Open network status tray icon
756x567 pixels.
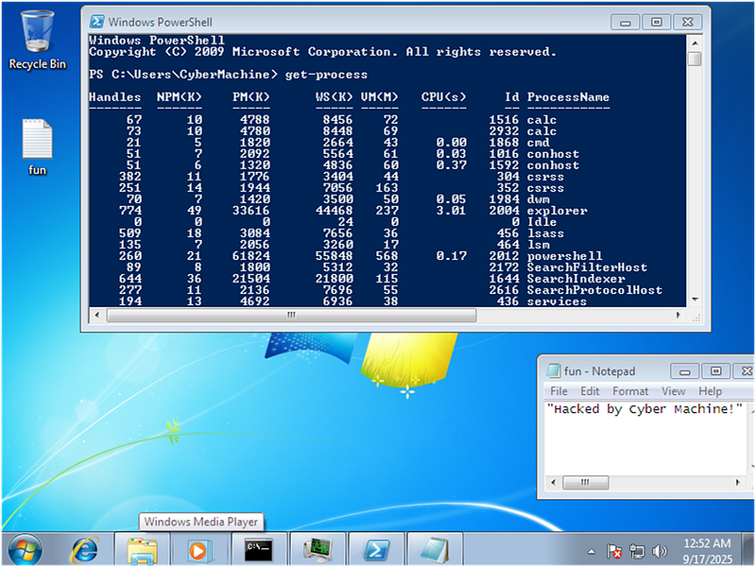click(637, 551)
